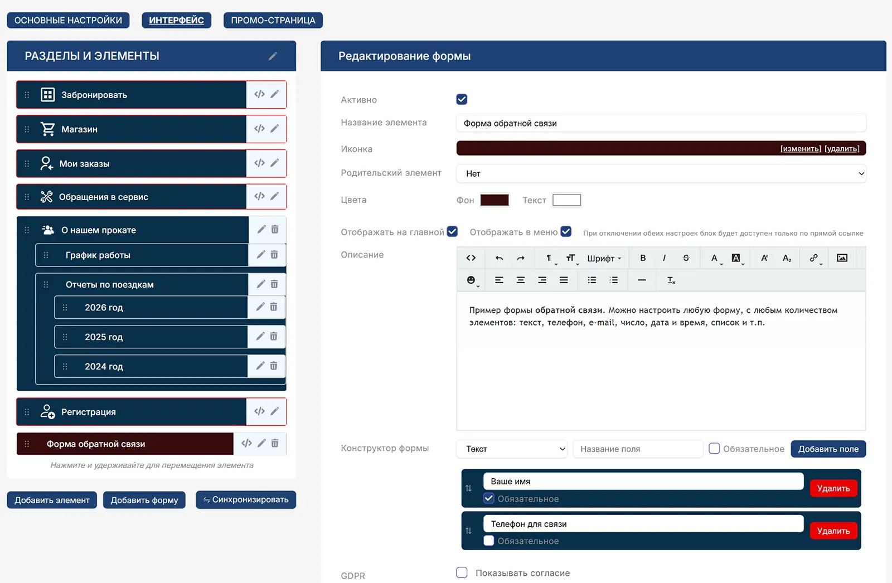Pick the Фон background color swatch

pos(495,200)
